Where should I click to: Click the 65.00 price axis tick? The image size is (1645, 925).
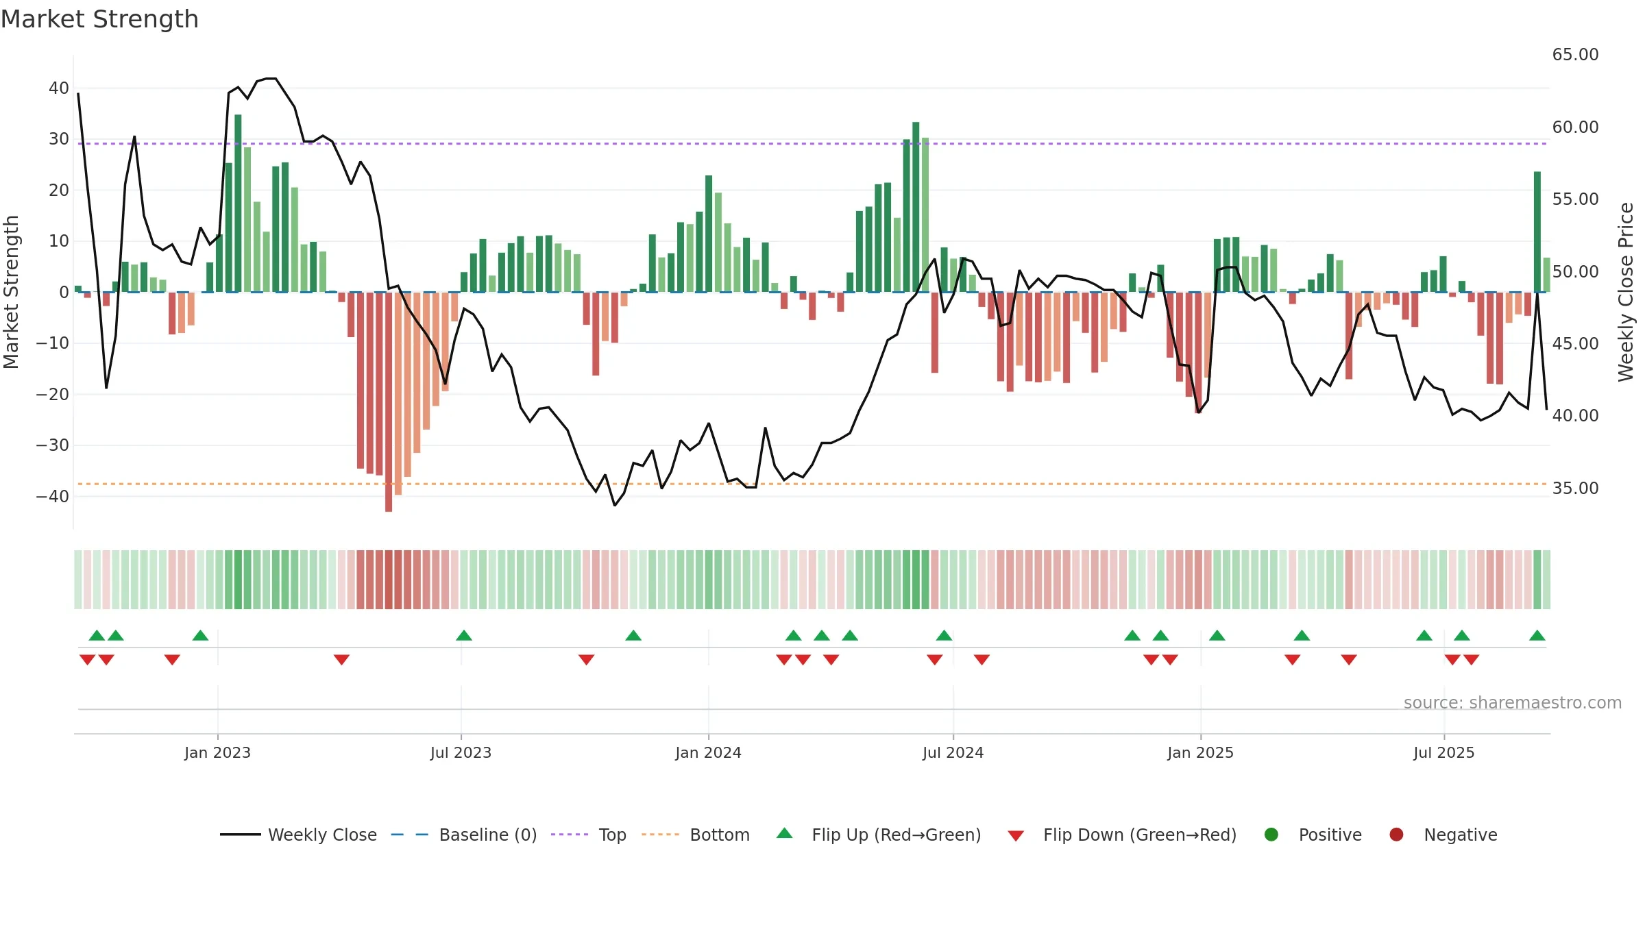pos(1575,55)
